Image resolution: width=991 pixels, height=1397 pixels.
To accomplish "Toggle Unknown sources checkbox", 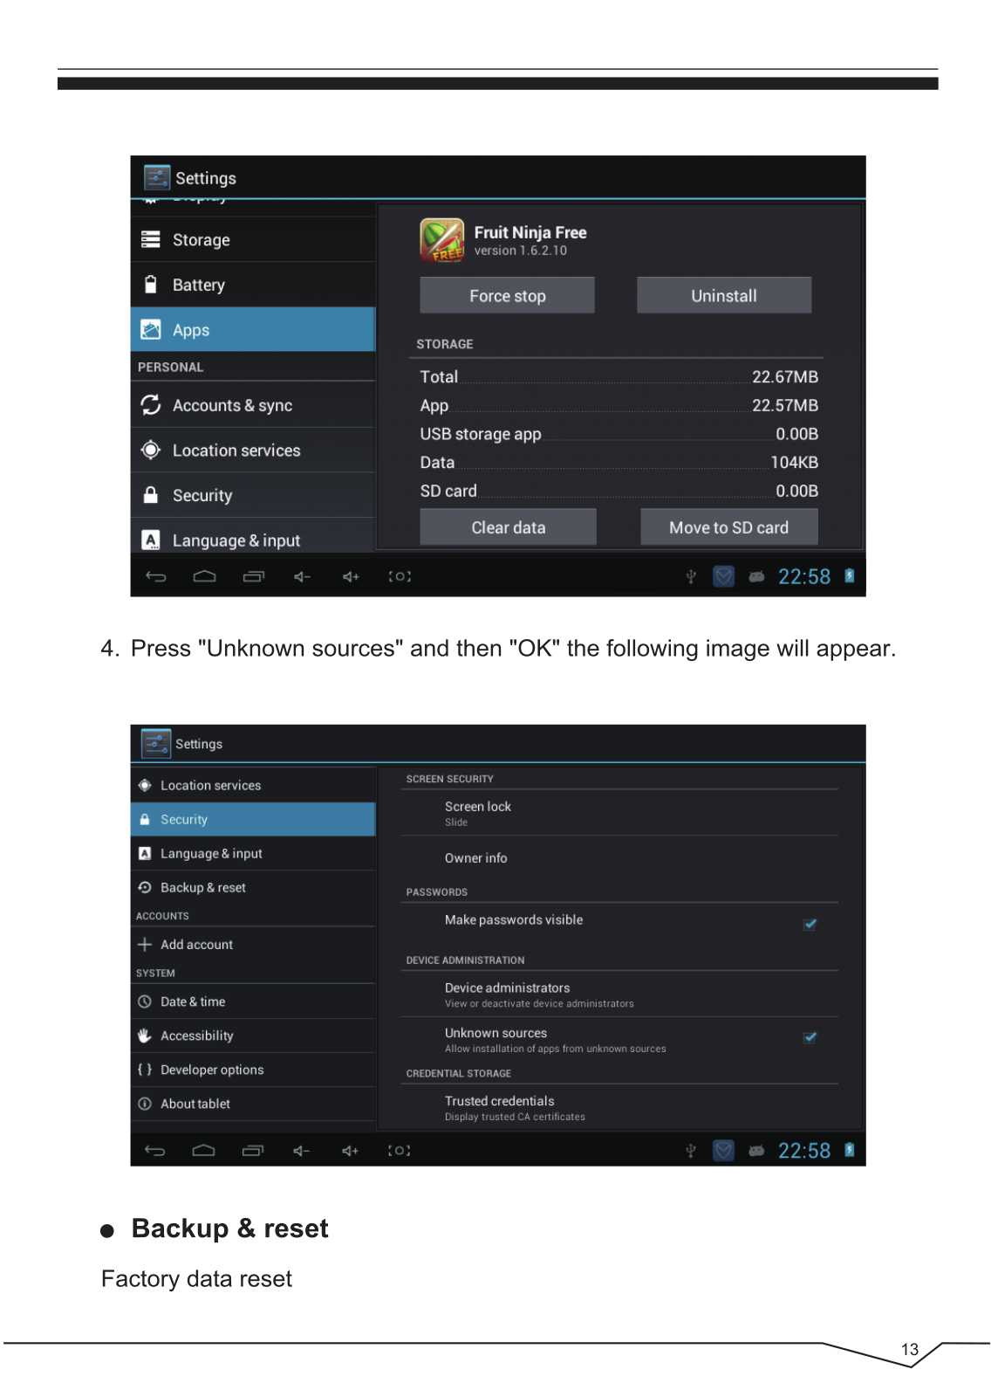I will [810, 1037].
